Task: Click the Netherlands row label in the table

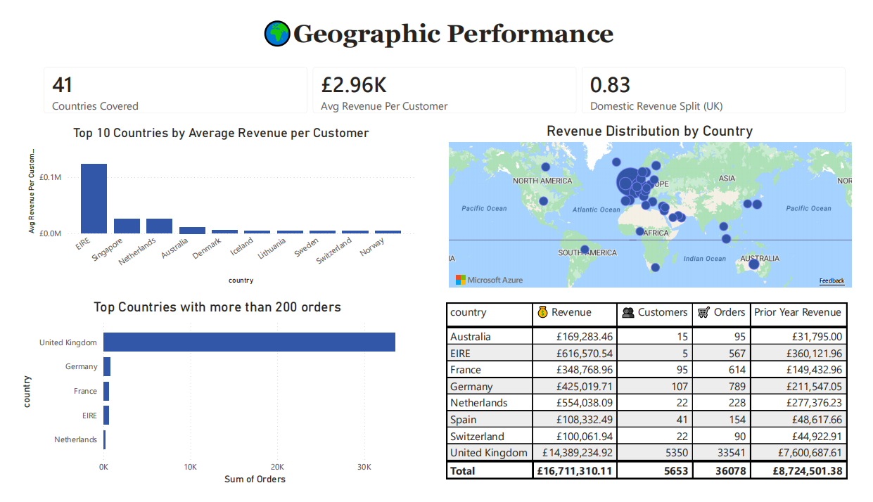Action: pos(479,403)
